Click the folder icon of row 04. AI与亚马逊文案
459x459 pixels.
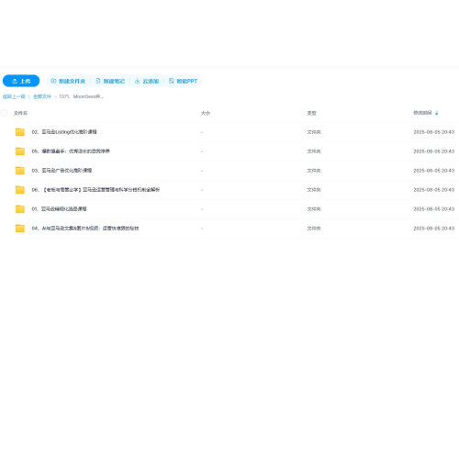(x=20, y=229)
